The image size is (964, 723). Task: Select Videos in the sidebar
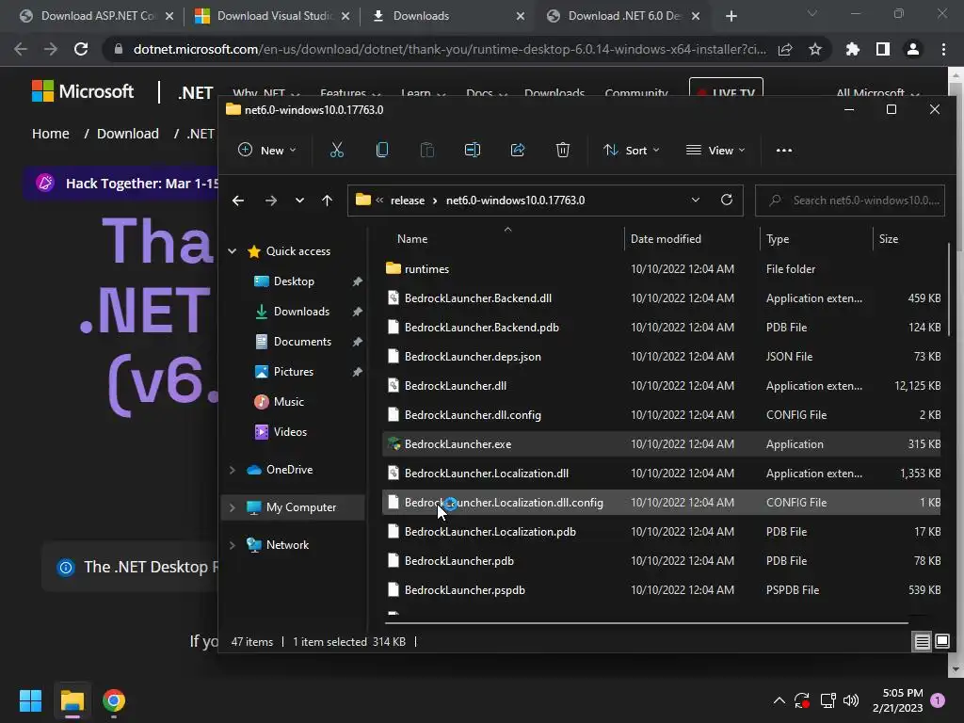coord(290,431)
